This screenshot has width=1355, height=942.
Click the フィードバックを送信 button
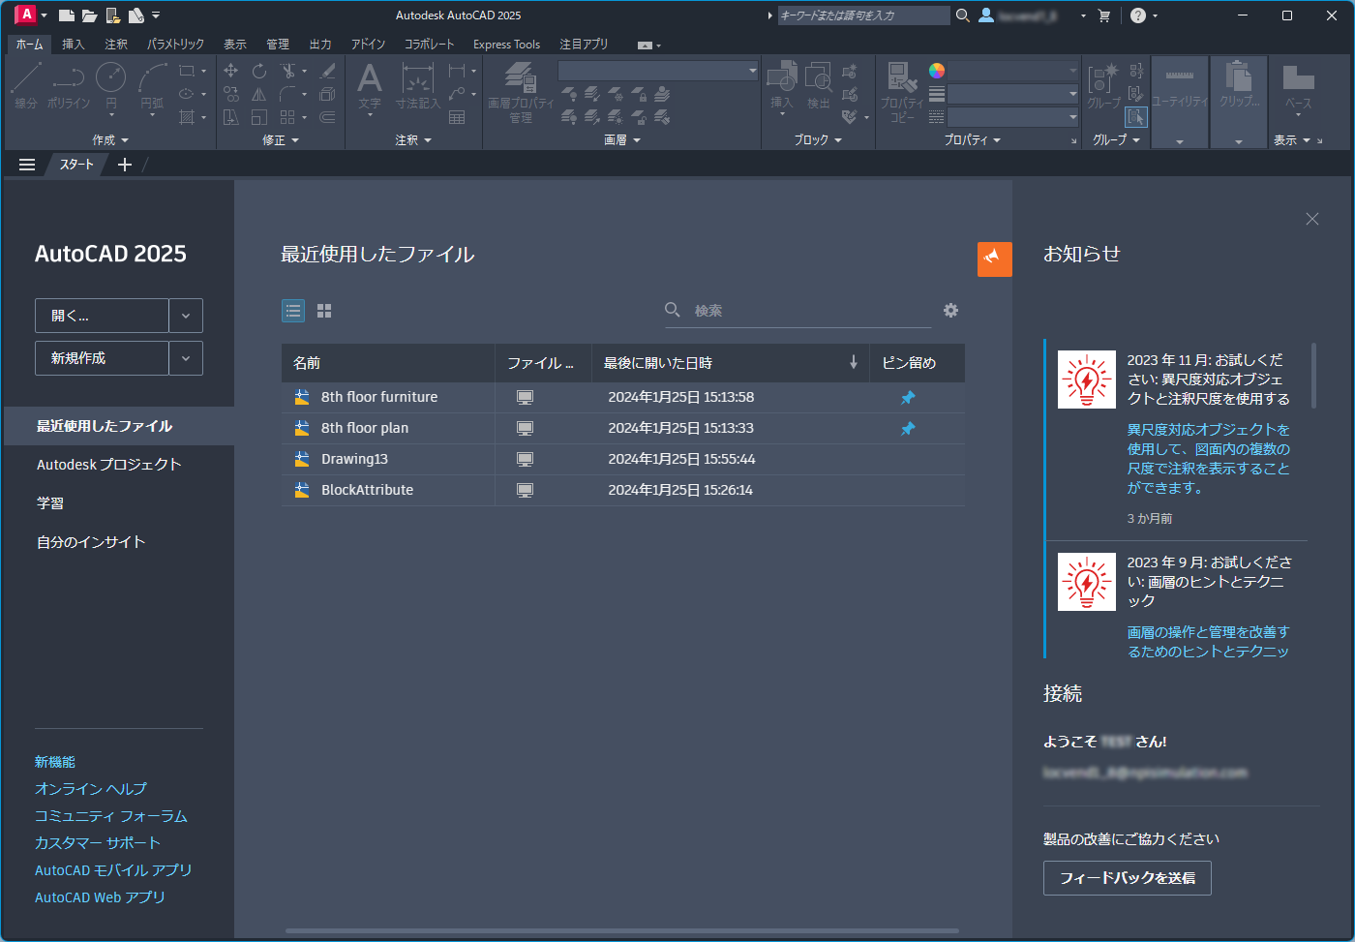tap(1128, 878)
